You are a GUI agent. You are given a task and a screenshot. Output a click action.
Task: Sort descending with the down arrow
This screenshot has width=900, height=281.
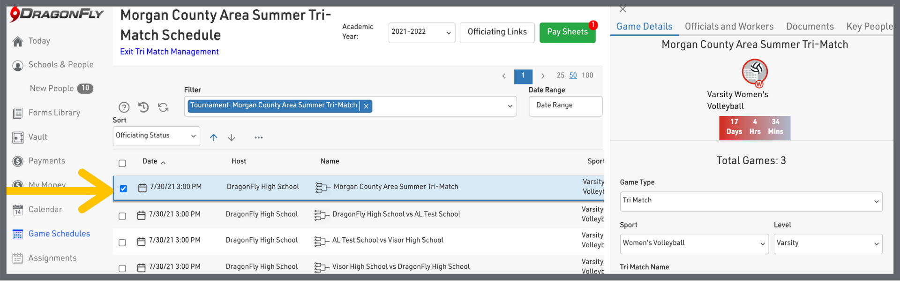tap(232, 137)
